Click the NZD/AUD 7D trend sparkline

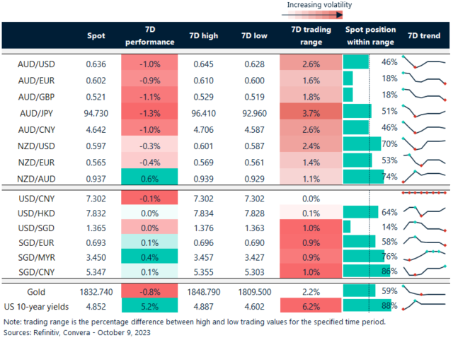(423, 175)
